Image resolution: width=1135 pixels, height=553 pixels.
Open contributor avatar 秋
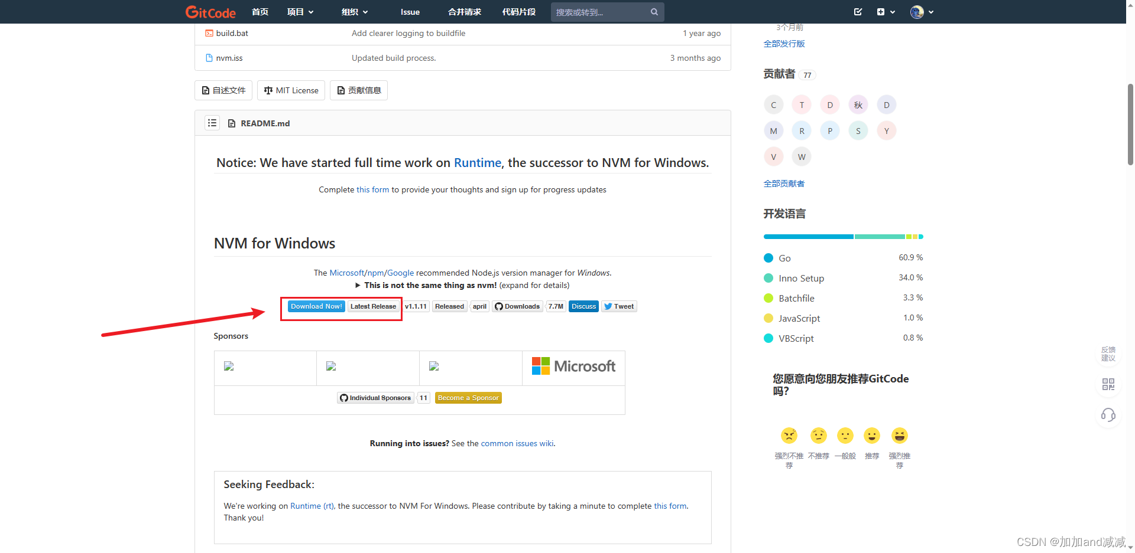[x=858, y=105]
